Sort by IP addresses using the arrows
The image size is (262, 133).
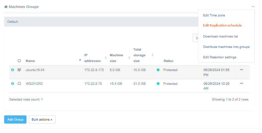[106, 58]
